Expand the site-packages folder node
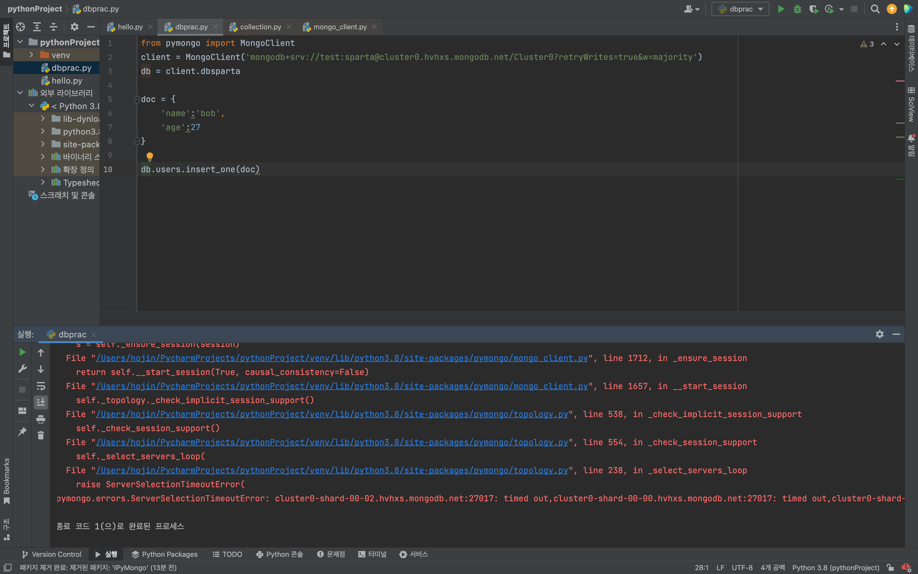 42,144
